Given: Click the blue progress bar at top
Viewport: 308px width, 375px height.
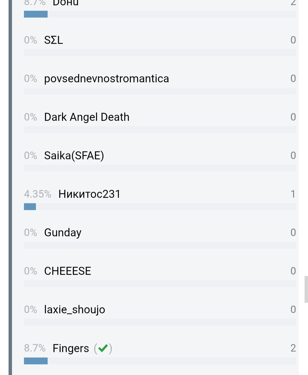Looking at the screenshot, I should tap(36, 14).
